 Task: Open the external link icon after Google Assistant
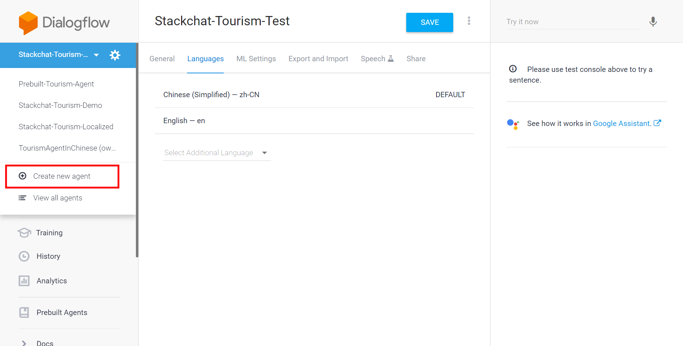[x=657, y=123]
